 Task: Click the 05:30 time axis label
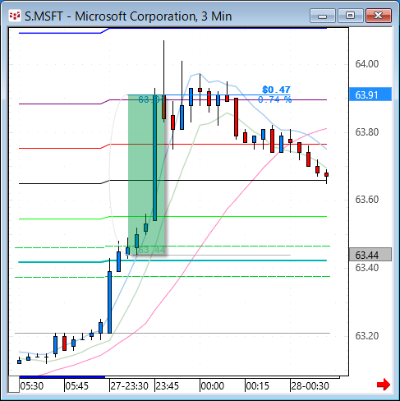coord(32,386)
